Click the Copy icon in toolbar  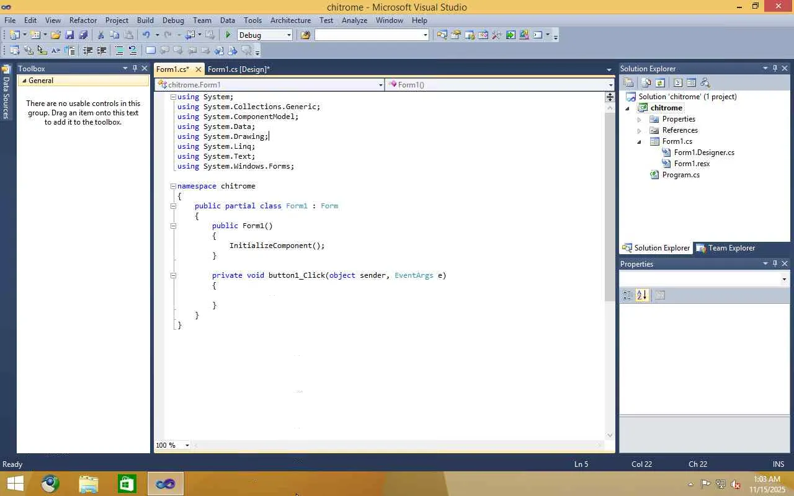tap(115, 35)
